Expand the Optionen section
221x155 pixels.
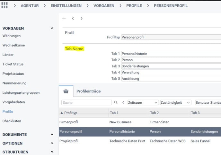tap(52, 143)
